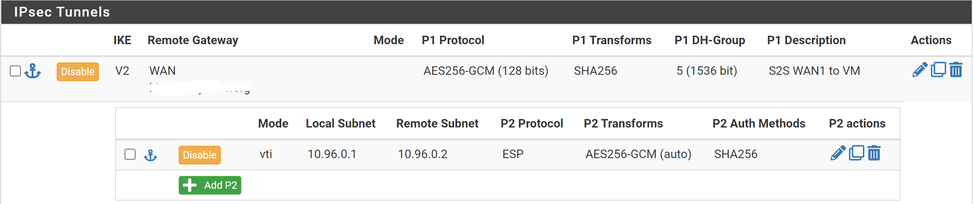Disable the WAN phase 1 tunnel

[x=78, y=71]
